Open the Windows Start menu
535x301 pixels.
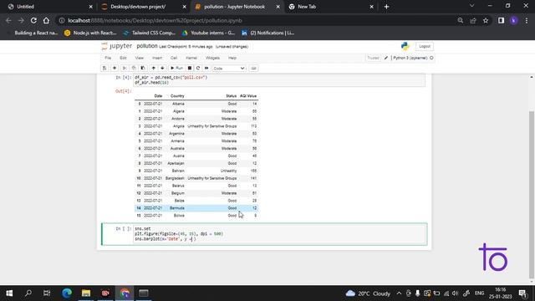pyautogui.click(x=9, y=293)
